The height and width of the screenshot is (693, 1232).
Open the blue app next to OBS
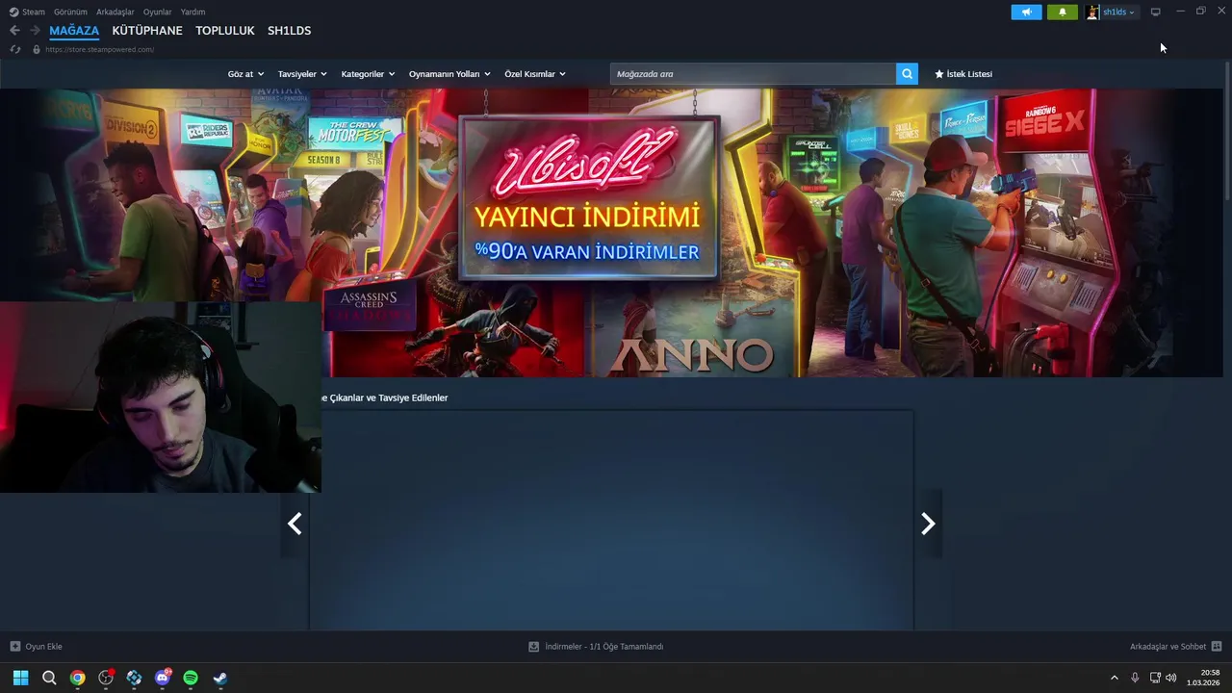point(134,678)
